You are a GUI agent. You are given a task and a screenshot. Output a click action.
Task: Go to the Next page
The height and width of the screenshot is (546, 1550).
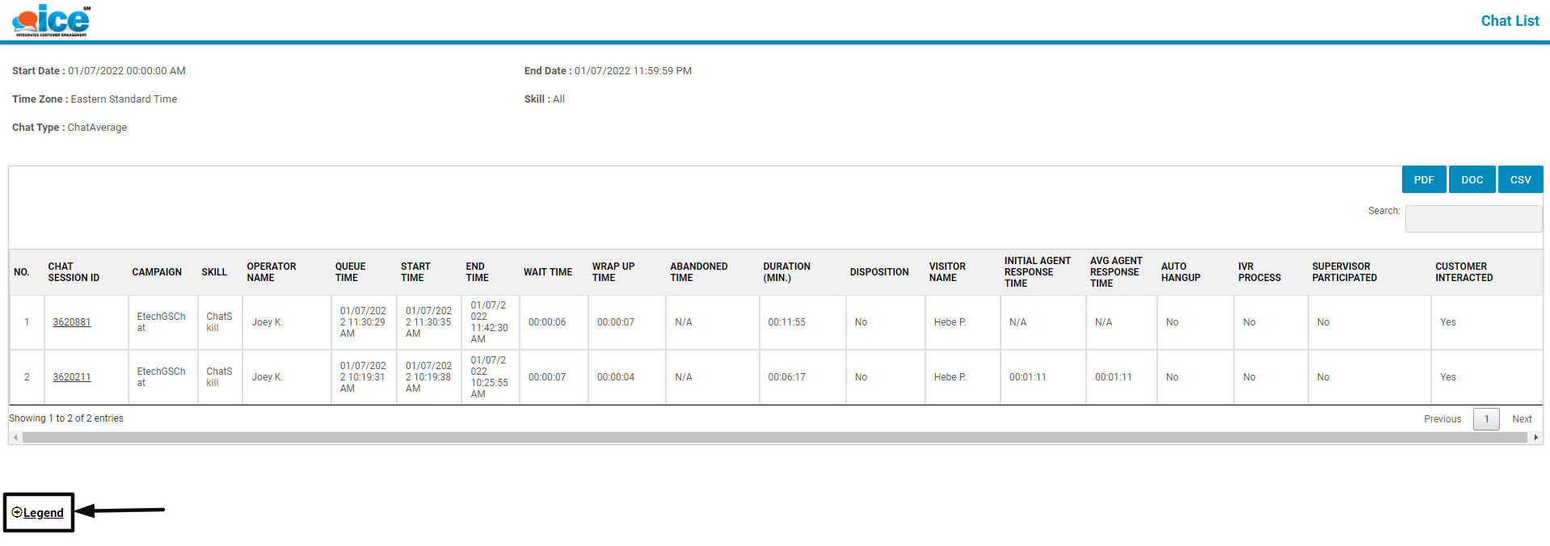click(x=1522, y=419)
